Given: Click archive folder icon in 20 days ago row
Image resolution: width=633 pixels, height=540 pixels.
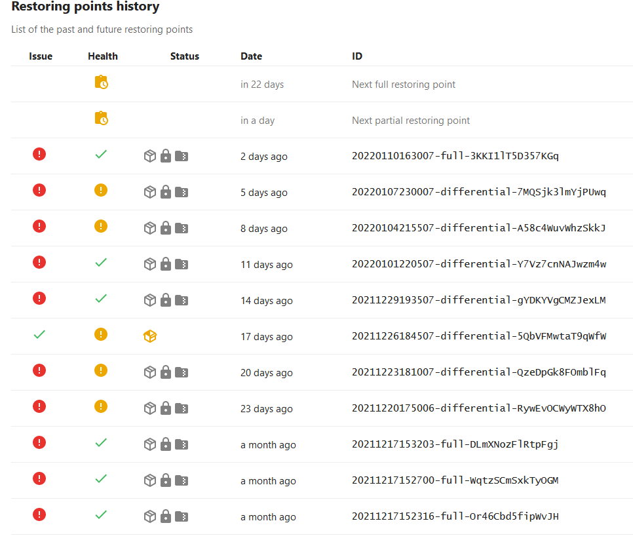Looking at the screenshot, I should coord(182,372).
